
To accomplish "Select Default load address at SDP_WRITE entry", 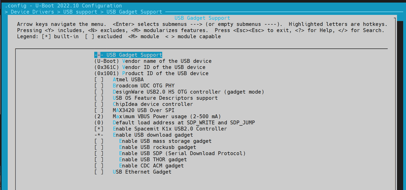I will (x=184, y=123).
